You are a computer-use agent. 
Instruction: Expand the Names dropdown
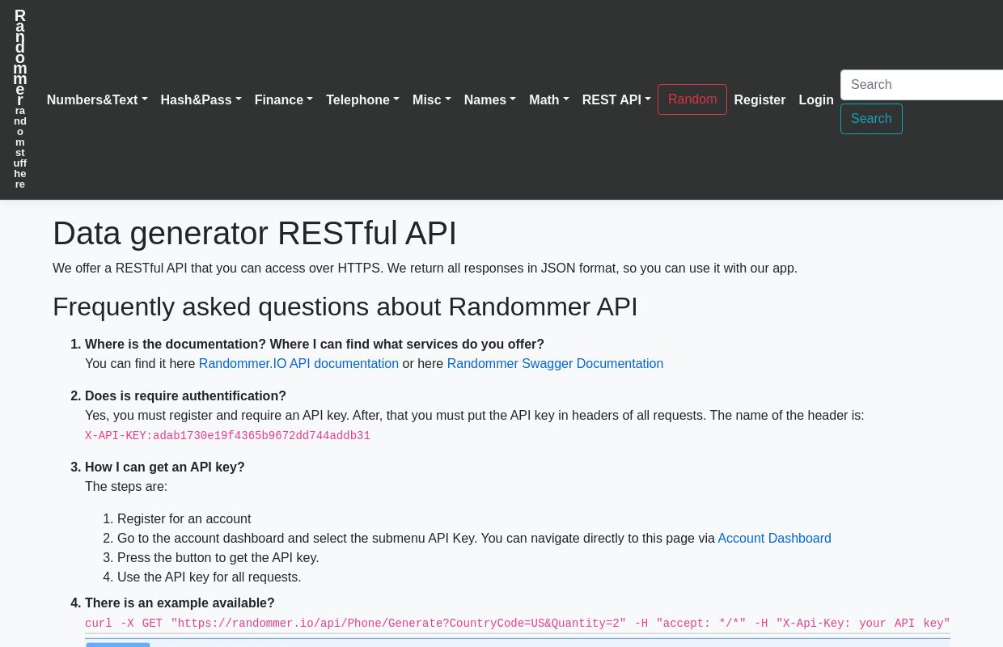tap(489, 99)
